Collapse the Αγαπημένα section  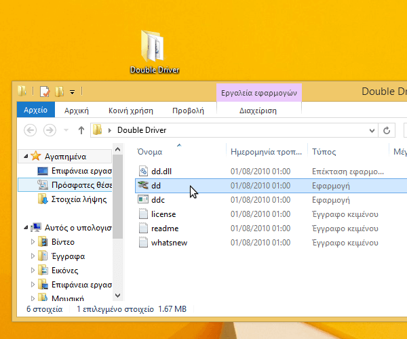click(x=25, y=156)
